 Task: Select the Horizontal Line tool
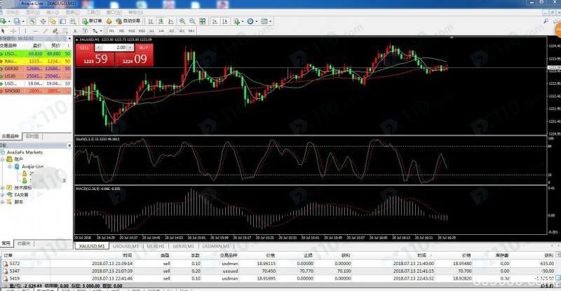click(35, 31)
